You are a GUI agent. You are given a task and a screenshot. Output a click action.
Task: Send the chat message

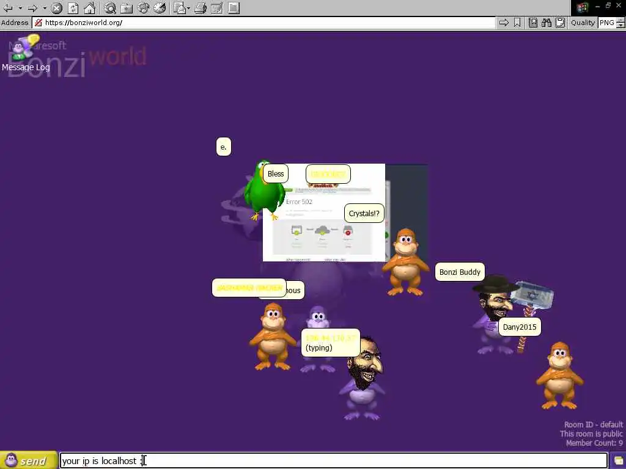click(29, 460)
